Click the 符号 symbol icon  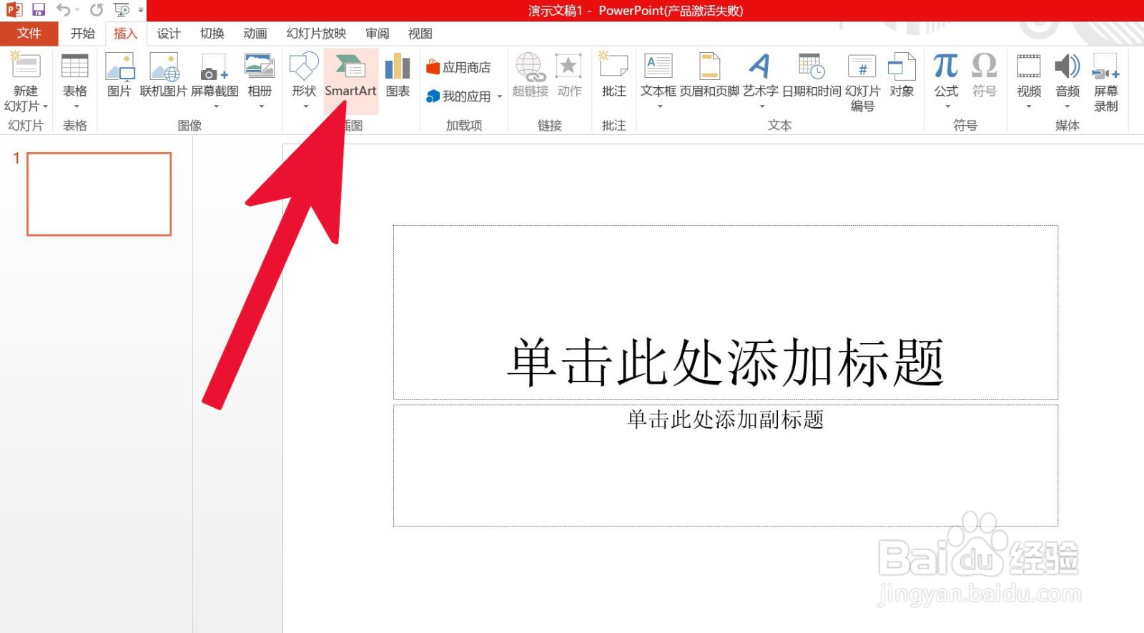985,75
